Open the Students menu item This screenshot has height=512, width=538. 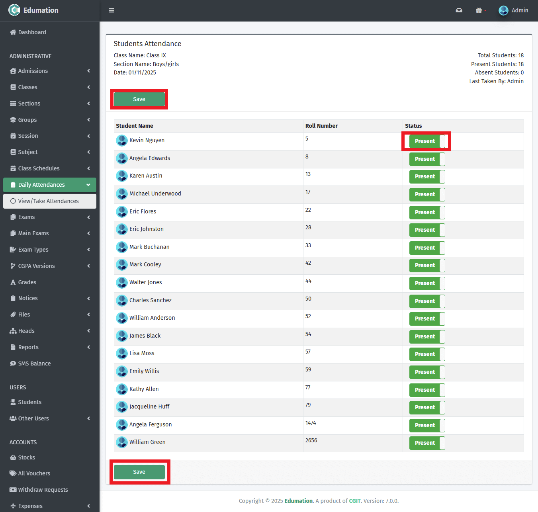tap(29, 402)
